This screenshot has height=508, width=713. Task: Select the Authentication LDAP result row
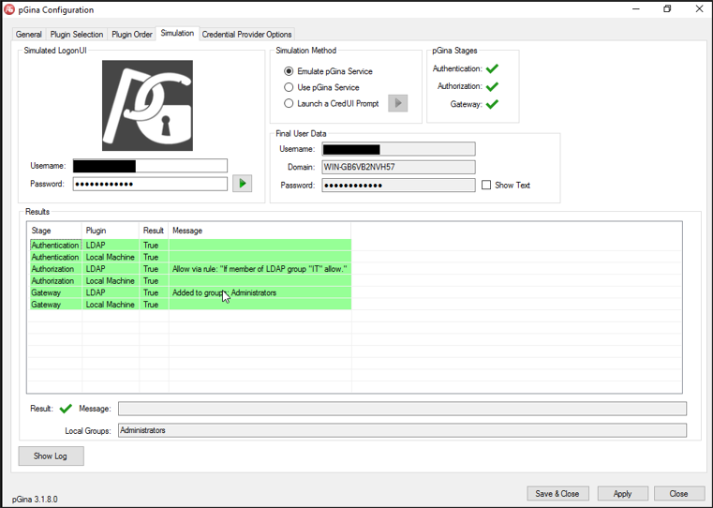[x=190, y=246]
